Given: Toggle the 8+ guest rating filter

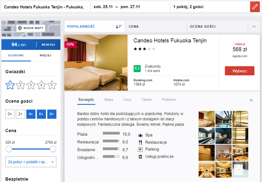Looking at the screenshot, I should coord(52,114).
